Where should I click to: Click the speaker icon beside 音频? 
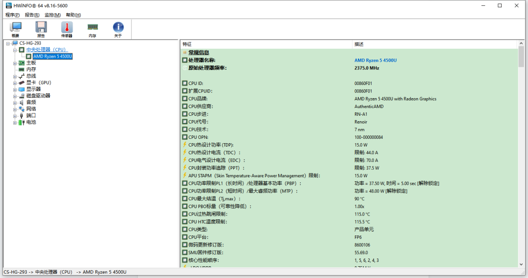tap(22, 102)
